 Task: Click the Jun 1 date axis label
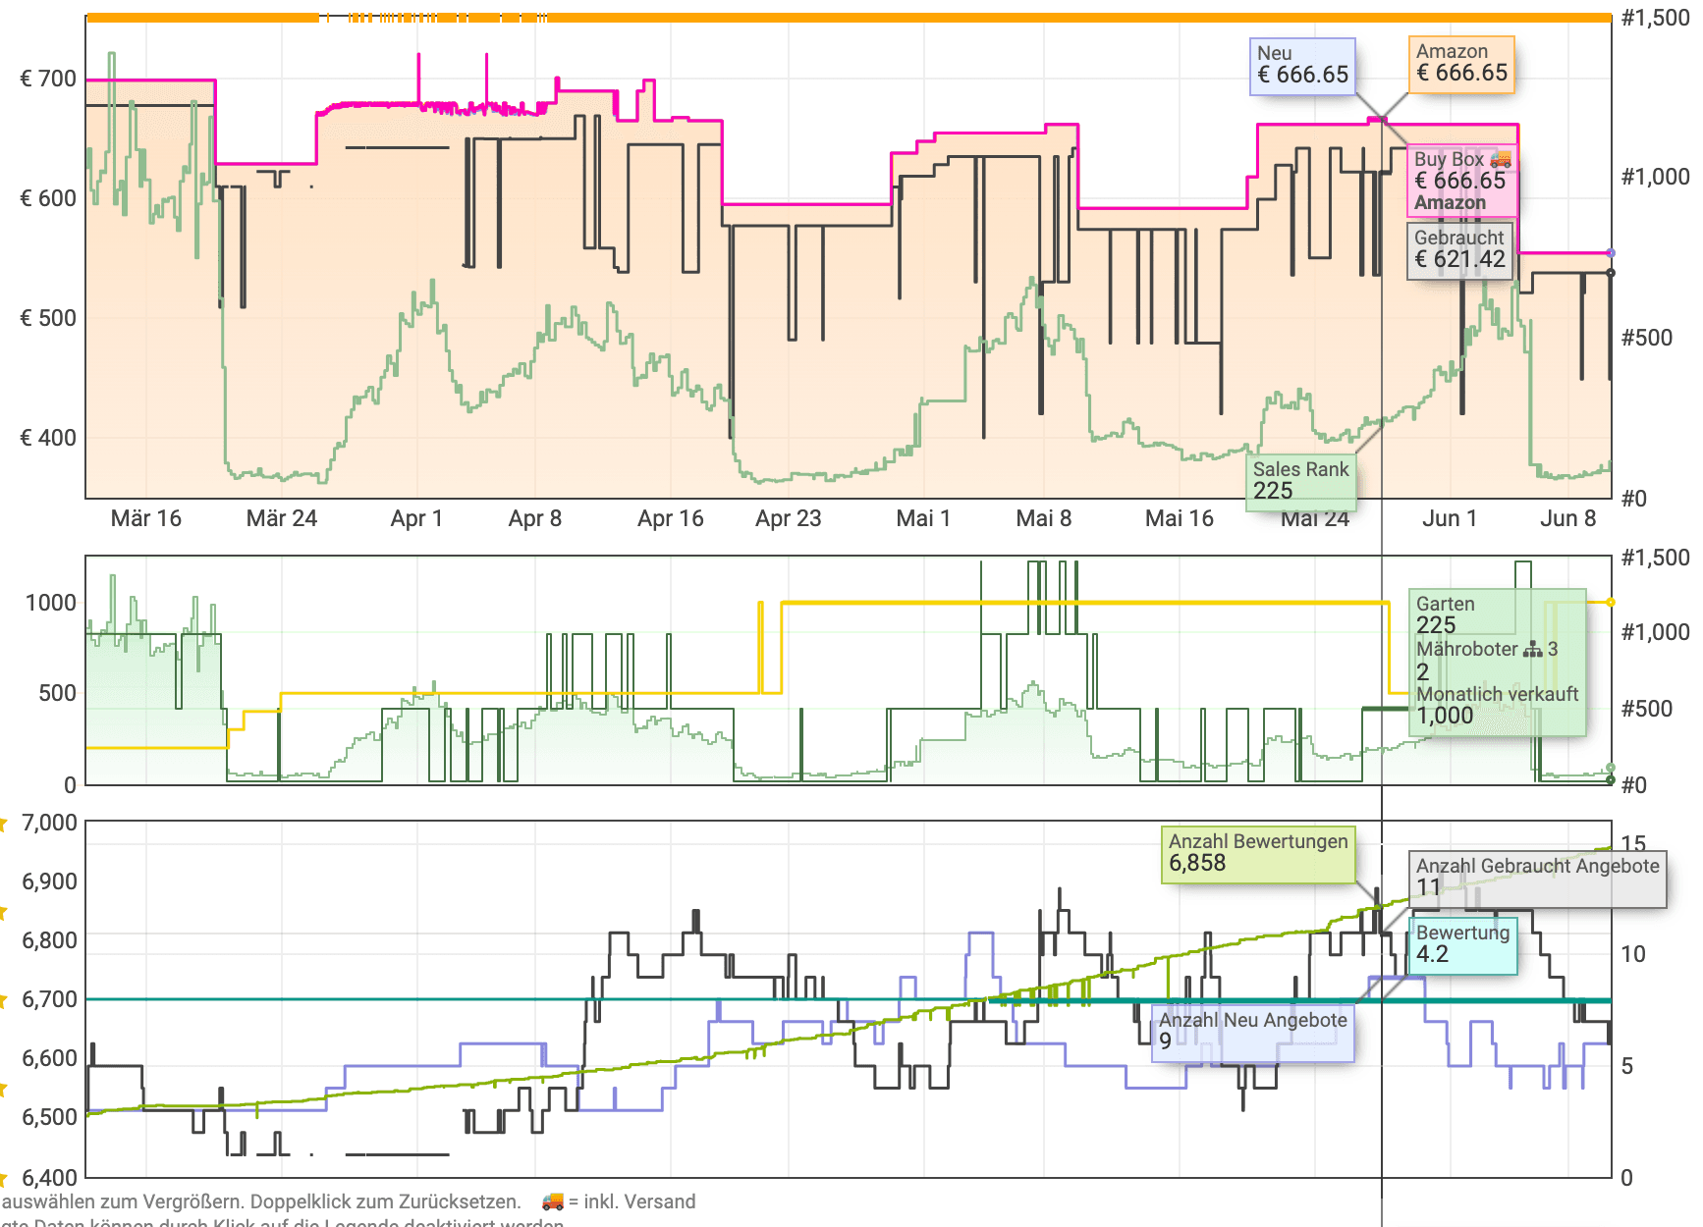click(1450, 518)
